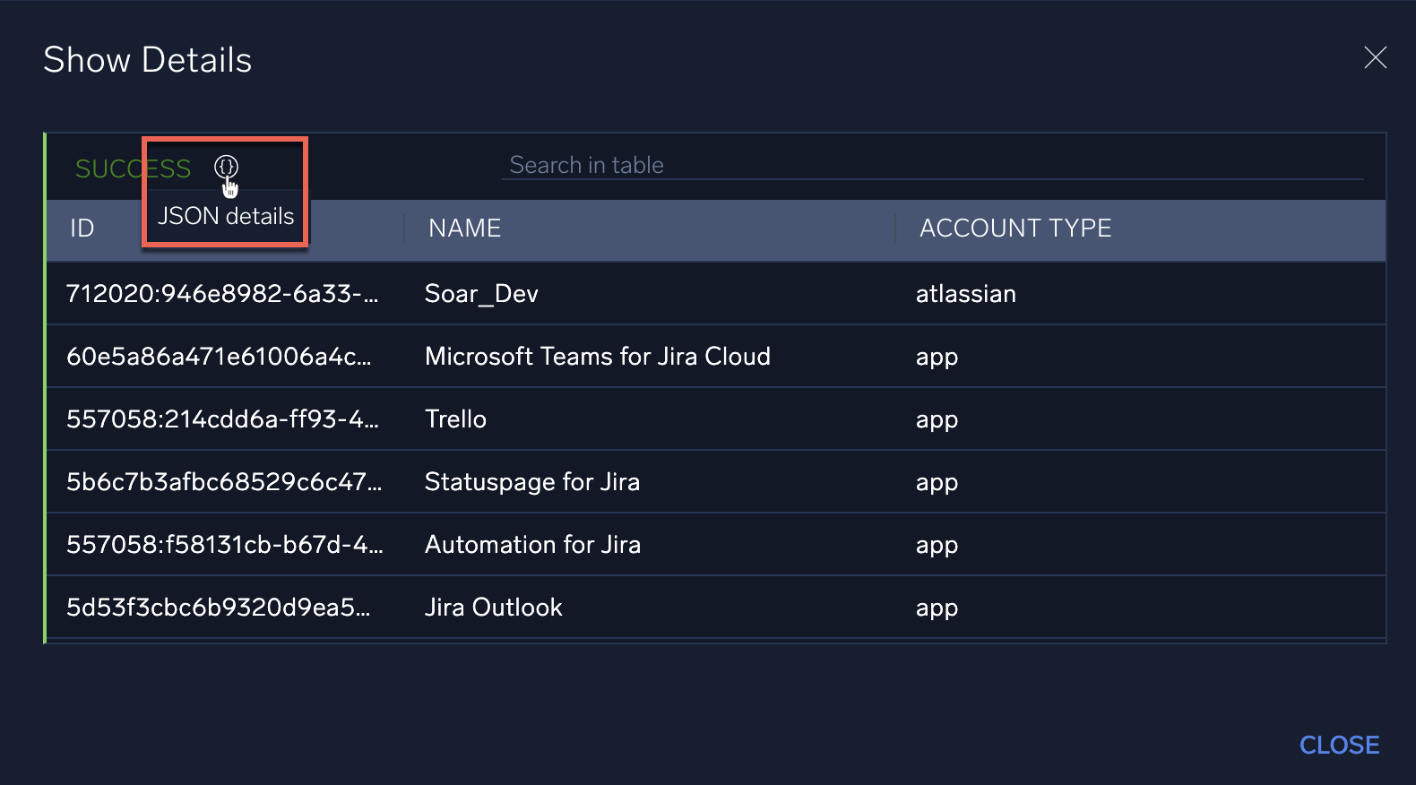This screenshot has height=785, width=1416.
Task: Close the Show Details dialog with X
Action: click(1375, 58)
